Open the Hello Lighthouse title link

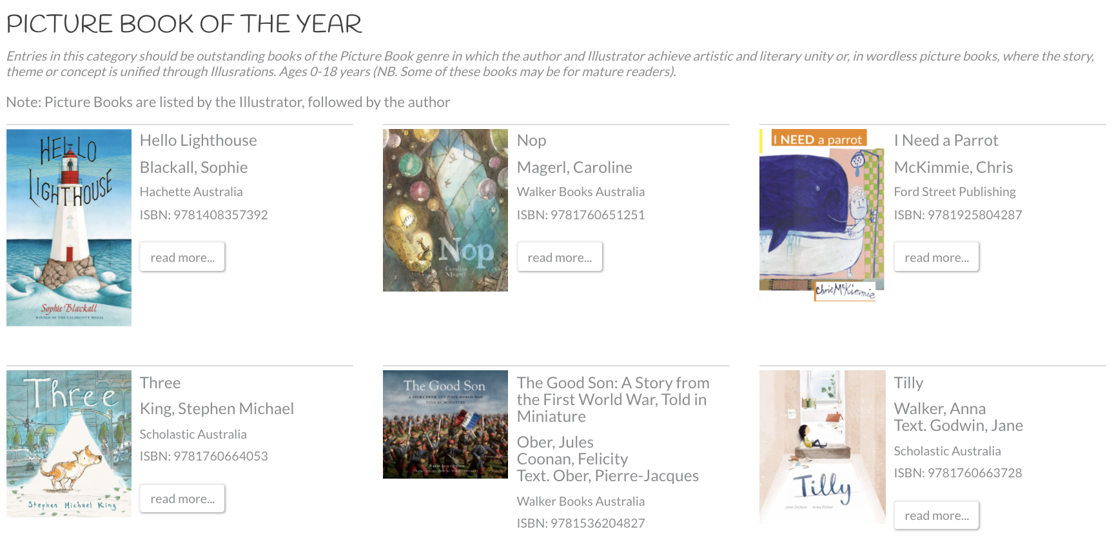coord(199,141)
